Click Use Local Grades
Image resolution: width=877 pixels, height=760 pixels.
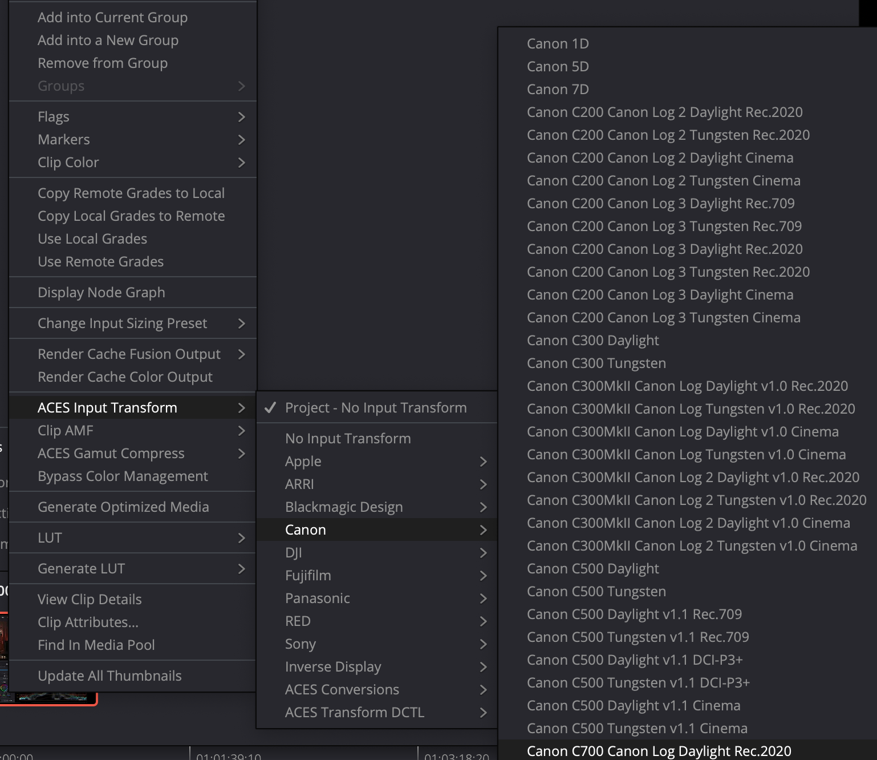click(133, 238)
